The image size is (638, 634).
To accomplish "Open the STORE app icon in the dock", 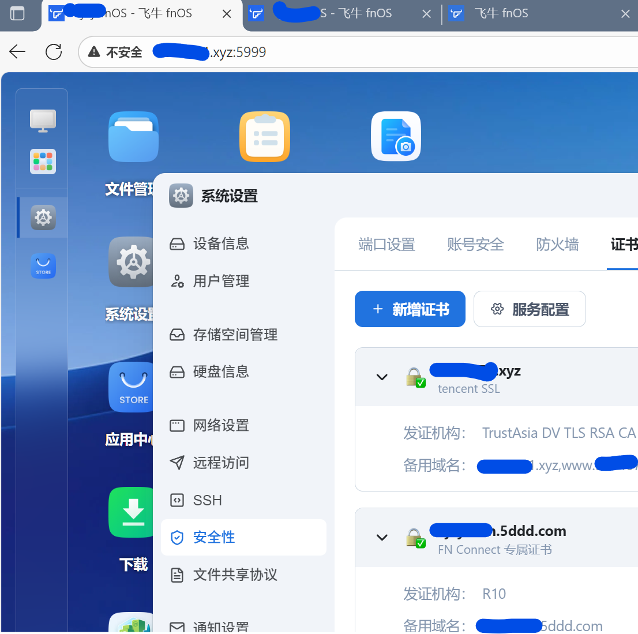I will pos(43,266).
